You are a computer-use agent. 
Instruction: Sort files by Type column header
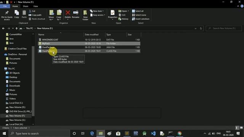pos(116,35)
